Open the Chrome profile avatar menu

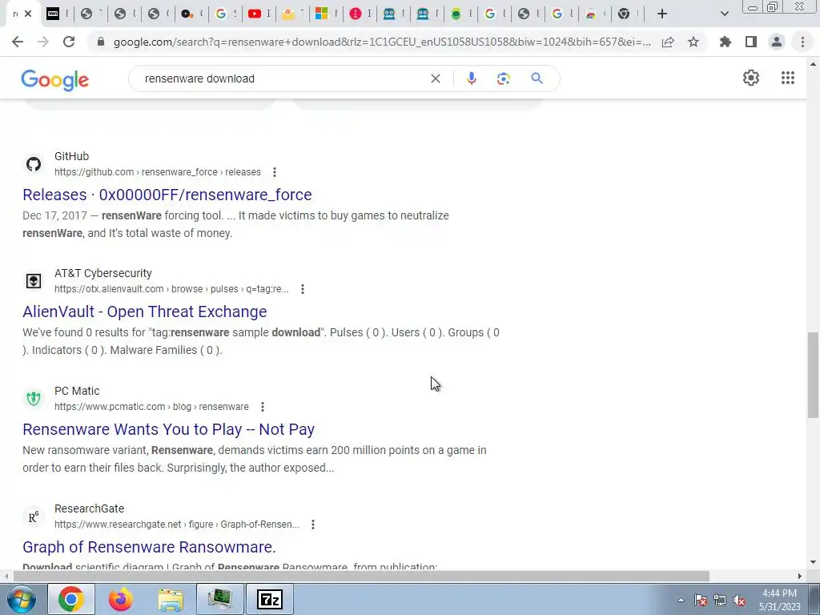[x=777, y=42]
